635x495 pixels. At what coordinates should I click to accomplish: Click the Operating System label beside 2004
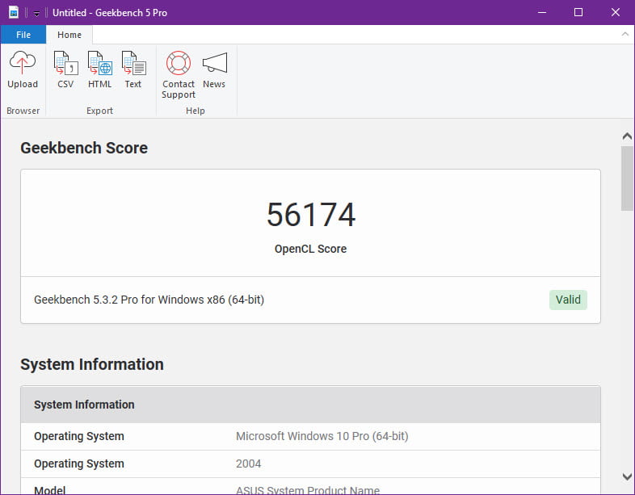coord(79,464)
